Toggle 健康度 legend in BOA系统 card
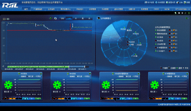The image size is (191, 111). tap(72, 76)
